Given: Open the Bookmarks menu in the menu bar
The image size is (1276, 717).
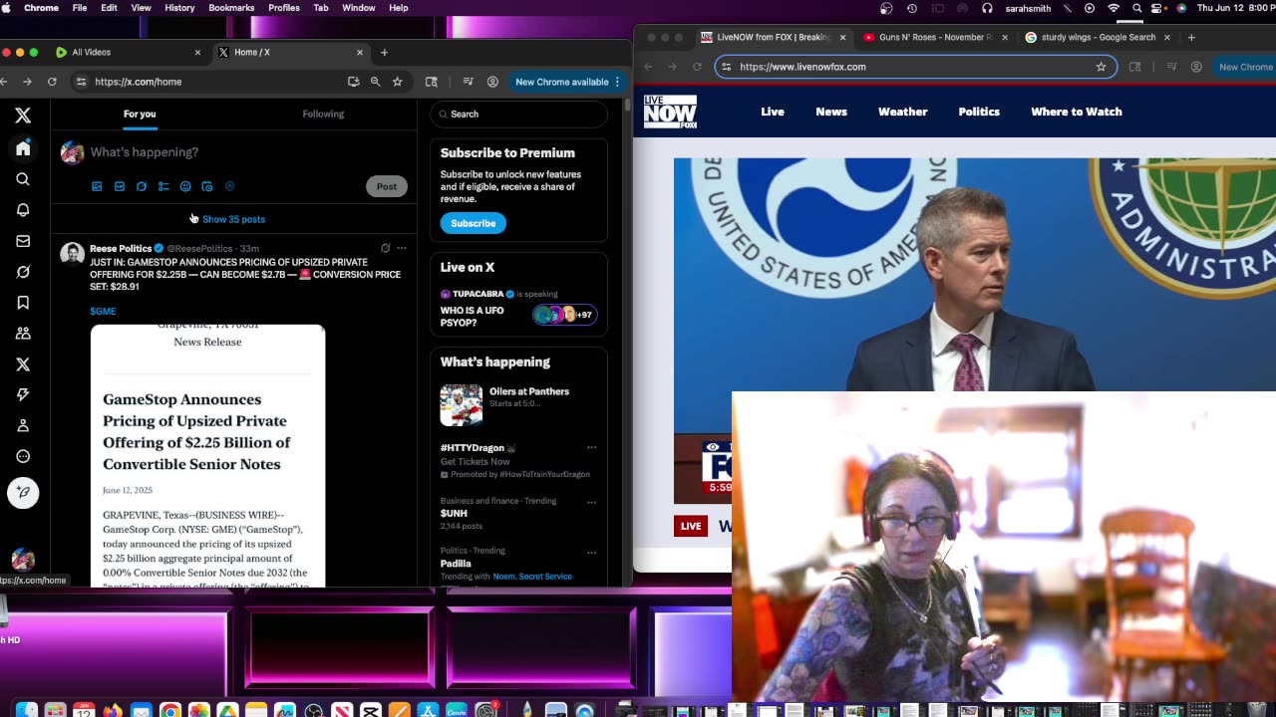Looking at the screenshot, I should click(231, 8).
